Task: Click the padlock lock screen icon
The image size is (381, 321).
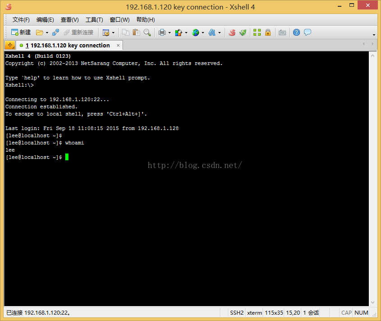Action: [x=268, y=33]
